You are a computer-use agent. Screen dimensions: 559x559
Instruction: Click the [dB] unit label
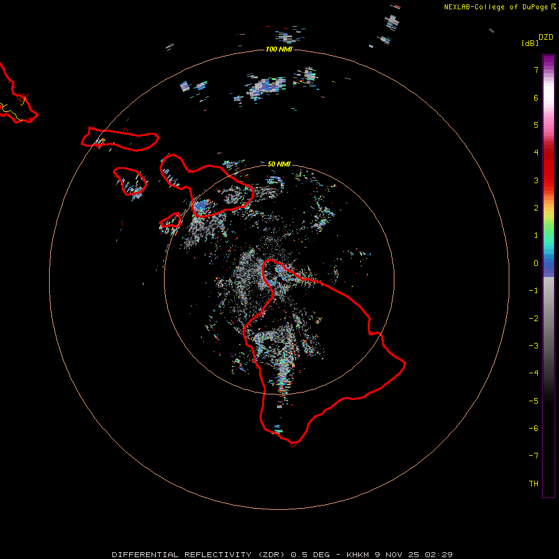(x=530, y=43)
